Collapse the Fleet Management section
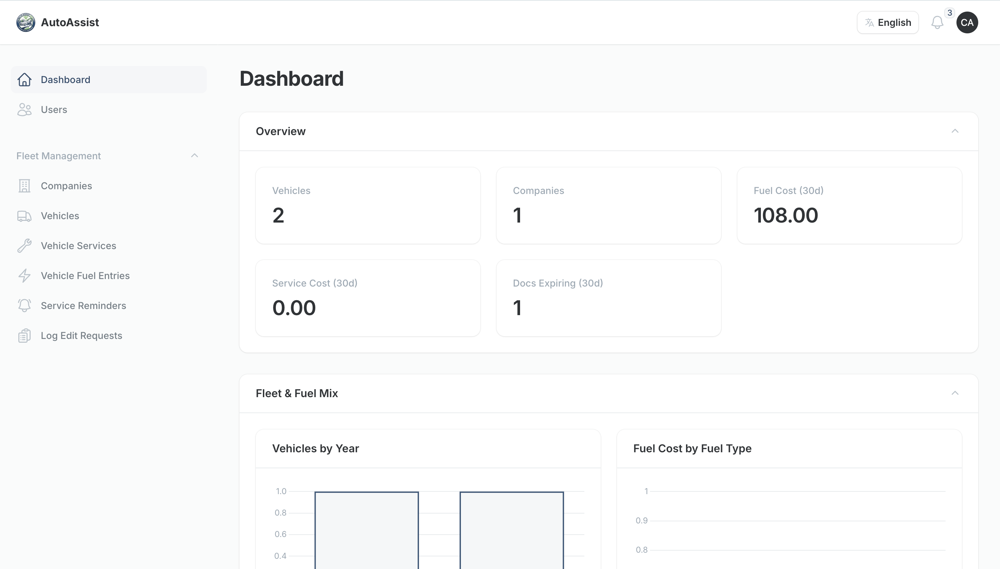 coord(195,156)
